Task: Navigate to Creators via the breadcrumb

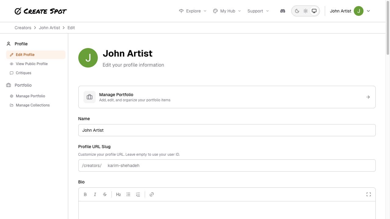Action: tap(23, 28)
